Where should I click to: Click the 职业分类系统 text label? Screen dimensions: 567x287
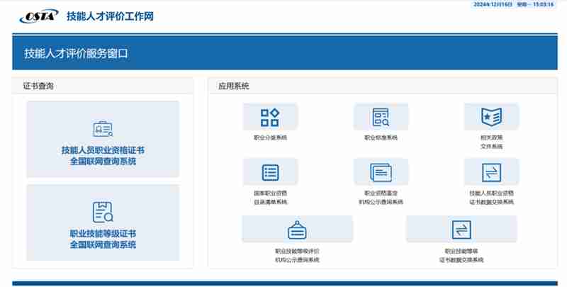[270, 137]
